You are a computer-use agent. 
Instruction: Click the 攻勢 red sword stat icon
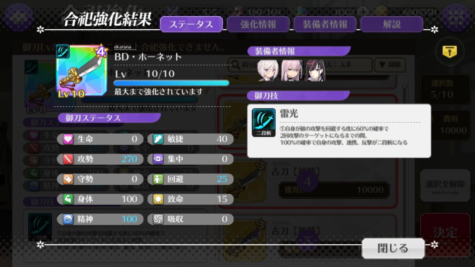click(x=68, y=159)
